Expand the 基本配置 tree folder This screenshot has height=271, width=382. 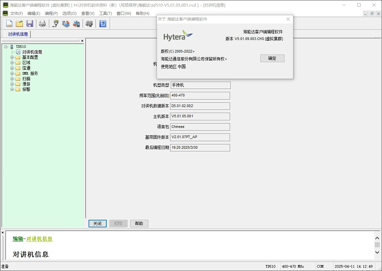(x=12, y=57)
